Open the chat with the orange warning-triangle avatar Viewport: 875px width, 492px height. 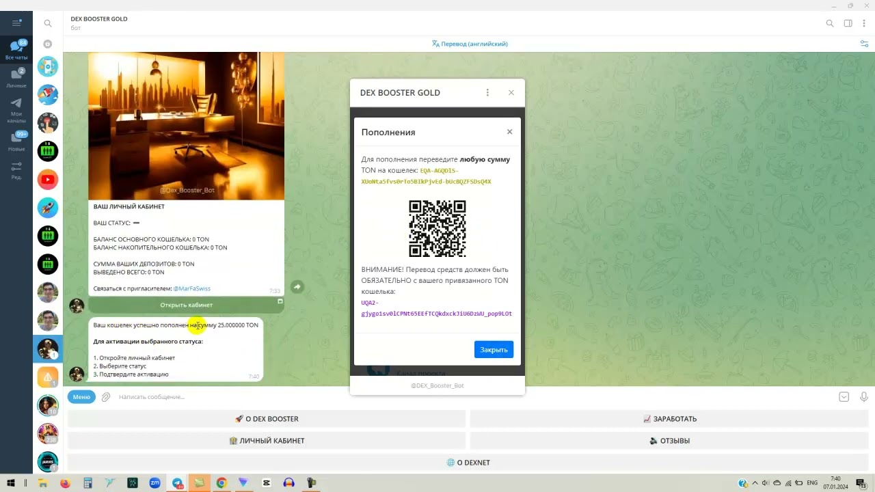click(48, 377)
